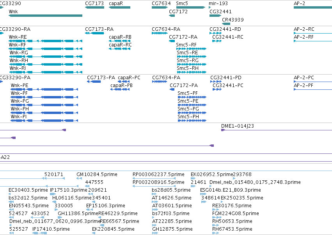Select EST label GM10284.5prime

[x=97, y=174]
